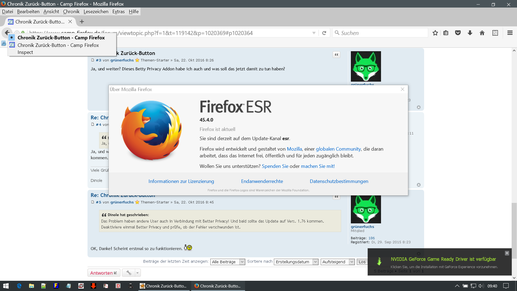Select Inspect in back-history popup

click(x=25, y=52)
